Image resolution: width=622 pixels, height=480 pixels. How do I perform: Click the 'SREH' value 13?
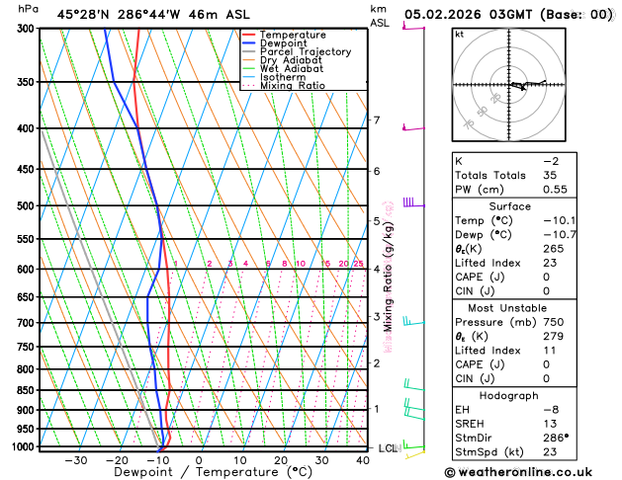coord(550,424)
